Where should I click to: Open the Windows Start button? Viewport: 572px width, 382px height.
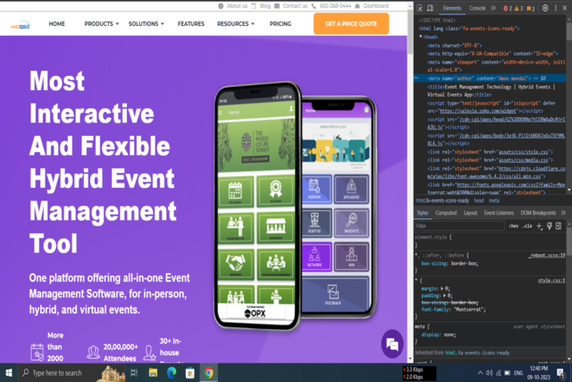pos(9,373)
